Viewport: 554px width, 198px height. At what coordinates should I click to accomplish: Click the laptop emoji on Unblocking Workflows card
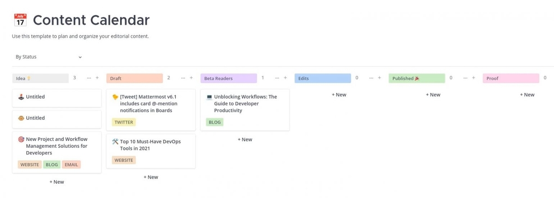point(210,97)
